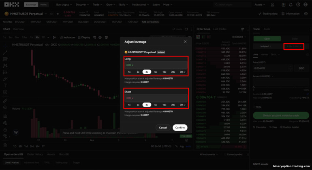Switch to the Last trades tab
This screenshot has width=312, height=170.
pyautogui.click(x=220, y=29)
